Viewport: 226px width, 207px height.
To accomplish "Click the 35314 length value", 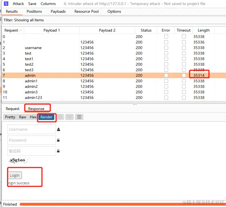I will [199, 75].
